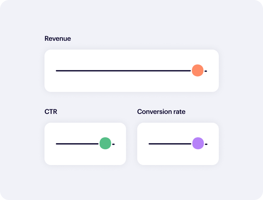Set the Revenue slider to roughly three quarters
The width and height of the screenshot is (263, 200).
169,71
